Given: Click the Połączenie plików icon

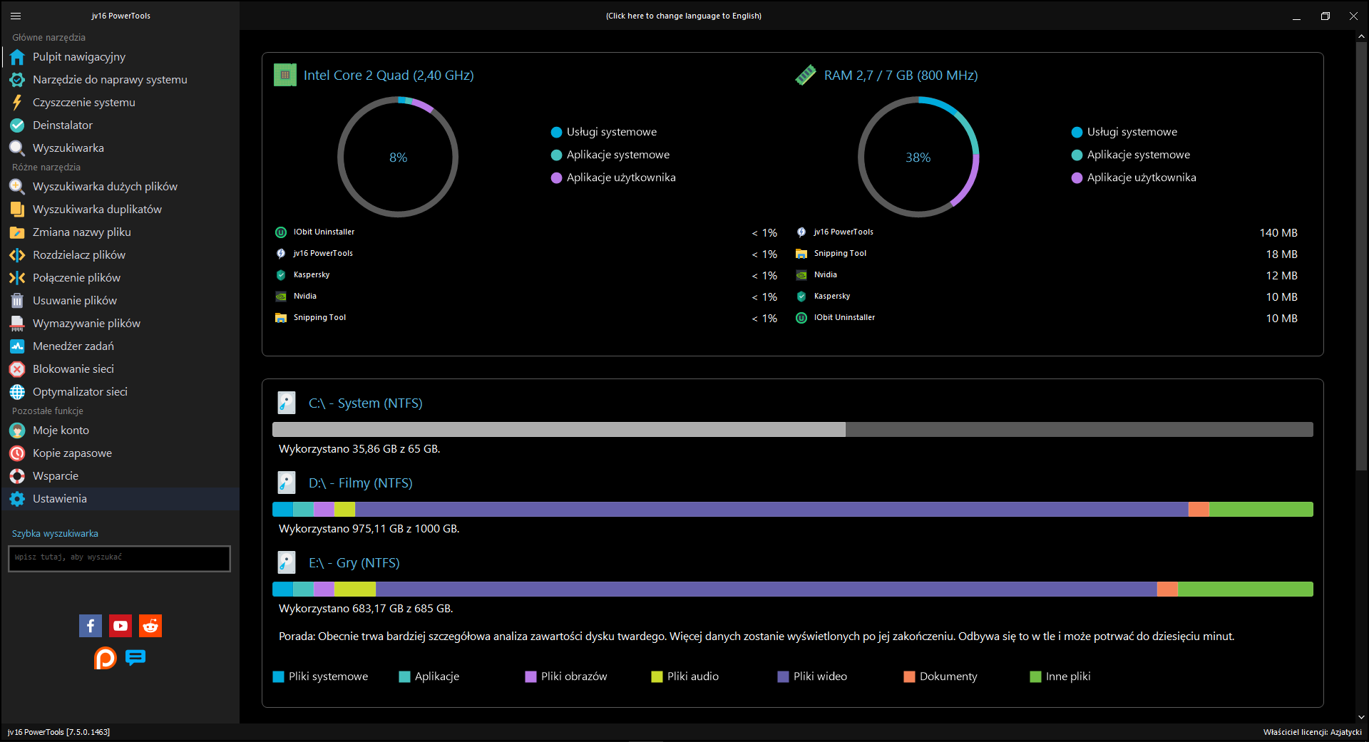Looking at the screenshot, I should point(17,278).
